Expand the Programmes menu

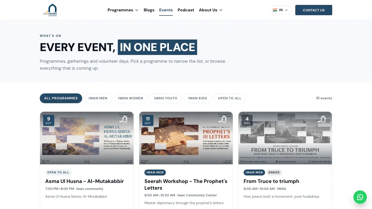(123, 10)
